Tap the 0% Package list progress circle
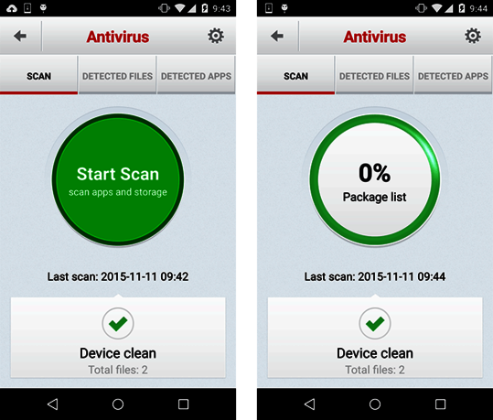Image resolution: width=493 pixels, height=420 pixels. pyautogui.click(x=375, y=179)
